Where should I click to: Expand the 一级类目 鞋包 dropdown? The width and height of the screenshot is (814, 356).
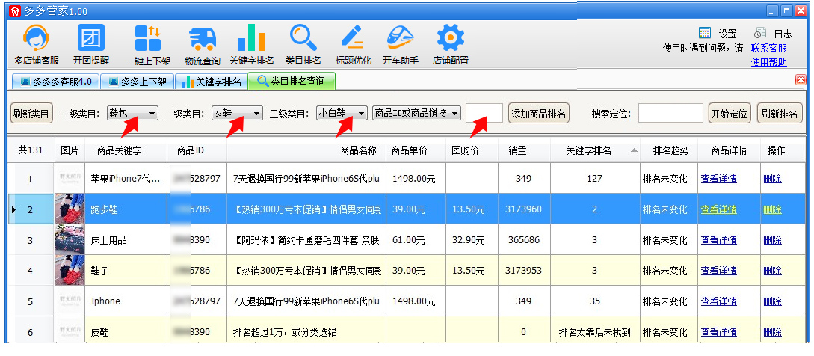(x=132, y=113)
